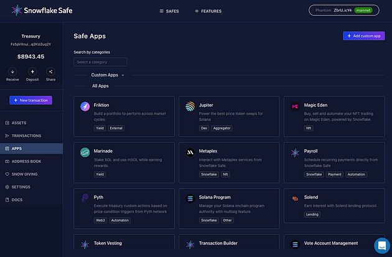Open the Token Vesting app icon
Image resolution: width=392 pixels, height=257 pixels.
click(x=85, y=245)
